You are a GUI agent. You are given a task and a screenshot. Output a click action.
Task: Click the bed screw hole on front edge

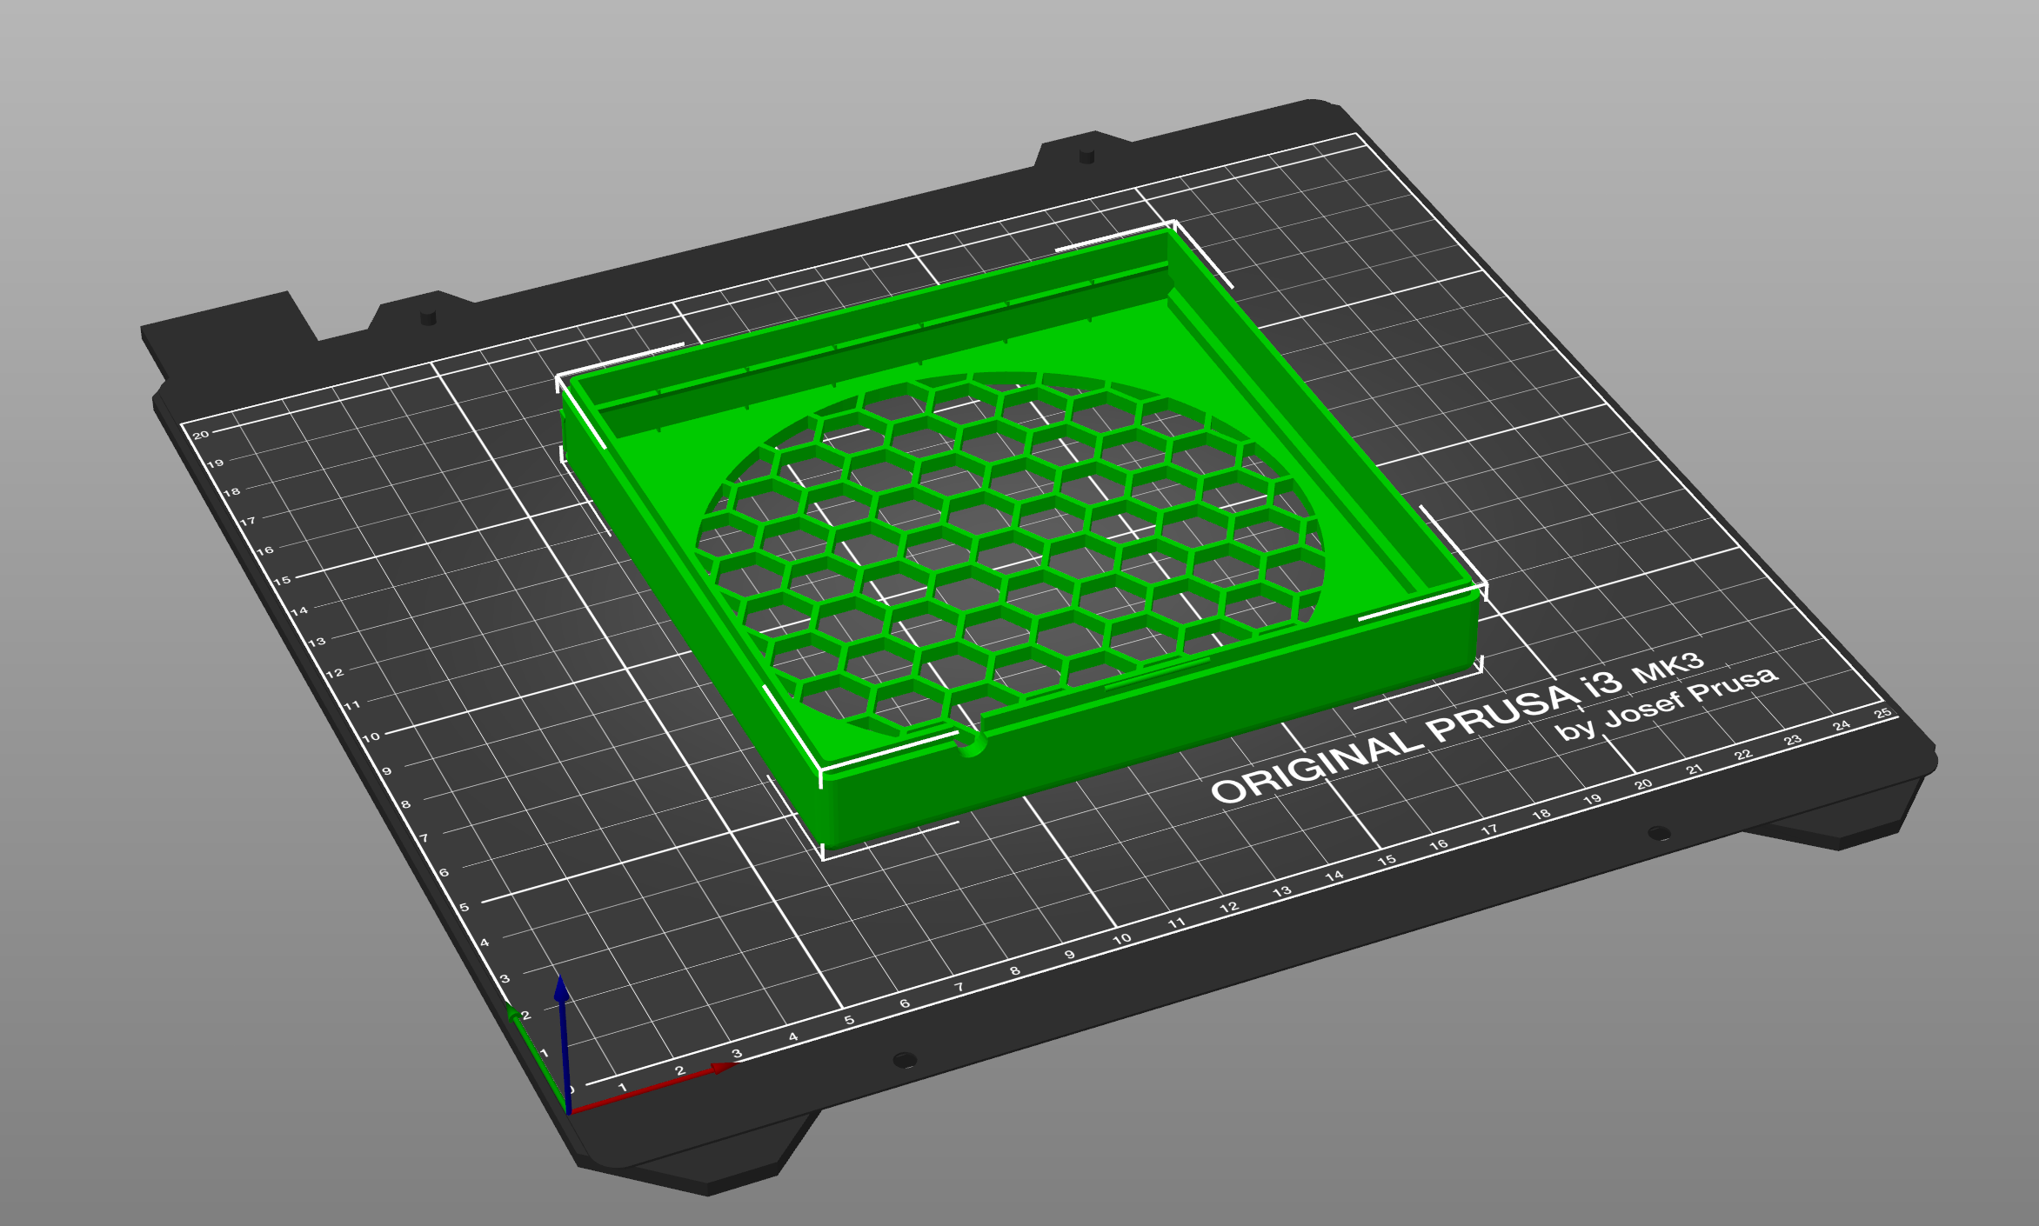point(905,1059)
